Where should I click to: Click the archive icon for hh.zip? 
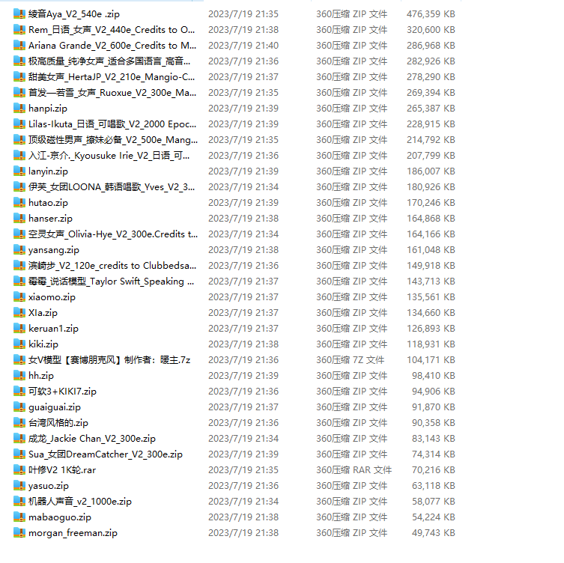19,376
